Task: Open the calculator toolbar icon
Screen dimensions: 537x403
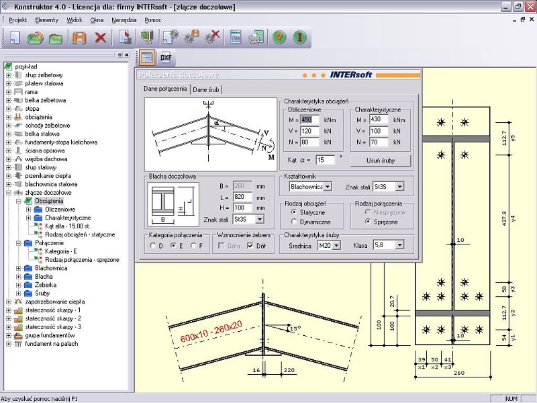Action: pyautogui.click(x=236, y=37)
